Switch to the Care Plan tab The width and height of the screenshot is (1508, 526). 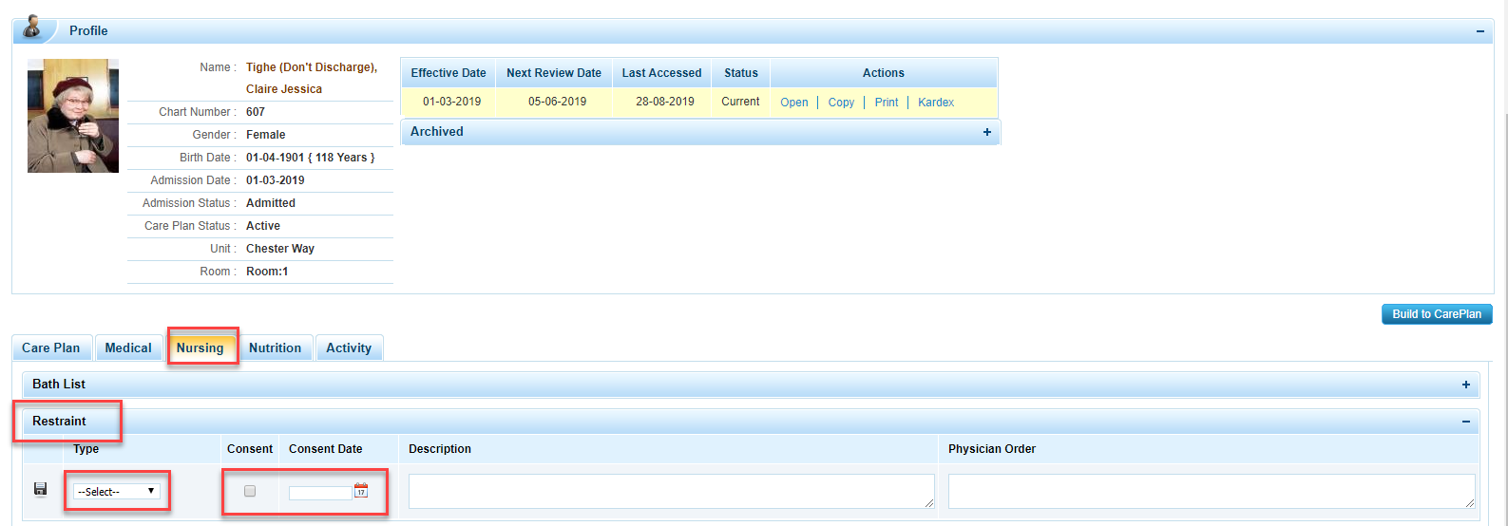(51, 348)
